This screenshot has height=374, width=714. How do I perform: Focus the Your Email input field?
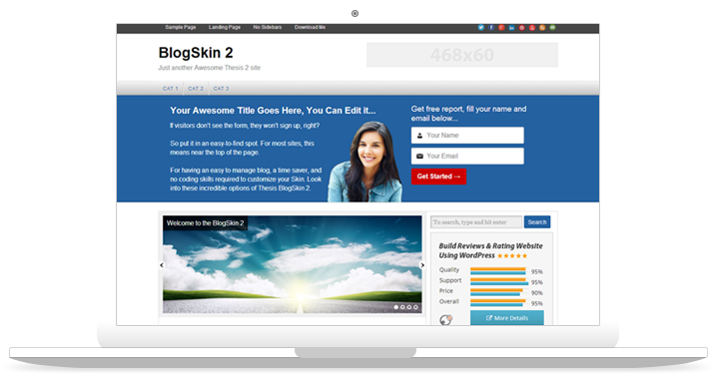[x=467, y=156]
